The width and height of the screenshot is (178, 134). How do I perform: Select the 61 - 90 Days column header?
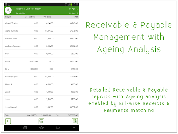pos(30,17)
